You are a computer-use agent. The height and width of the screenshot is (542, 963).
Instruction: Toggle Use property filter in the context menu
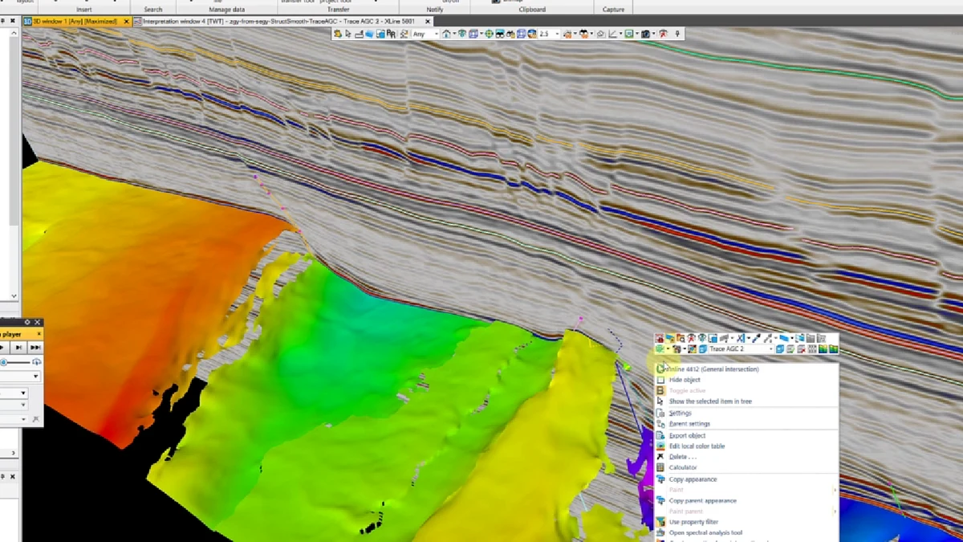click(x=746, y=522)
